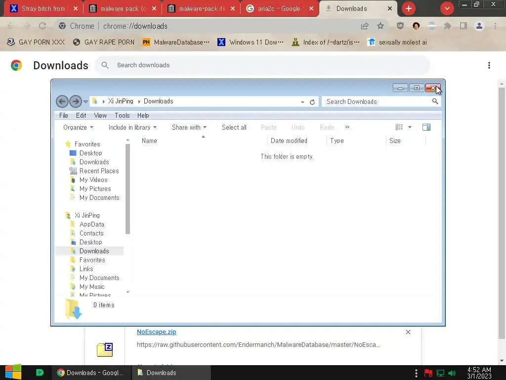Screen dimensions: 506x380
Task: Reload the Chrome page
Action: pyautogui.click(x=42, y=26)
